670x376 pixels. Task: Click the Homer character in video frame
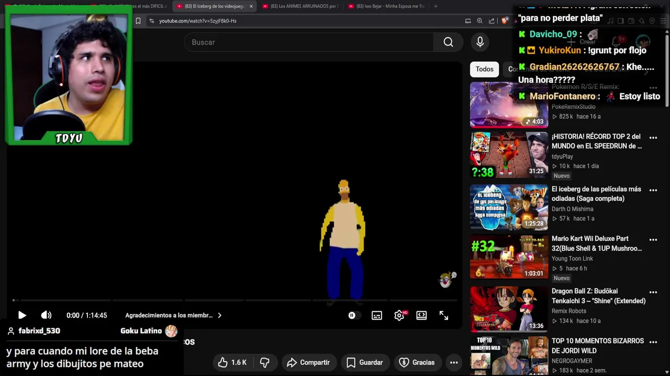click(343, 243)
